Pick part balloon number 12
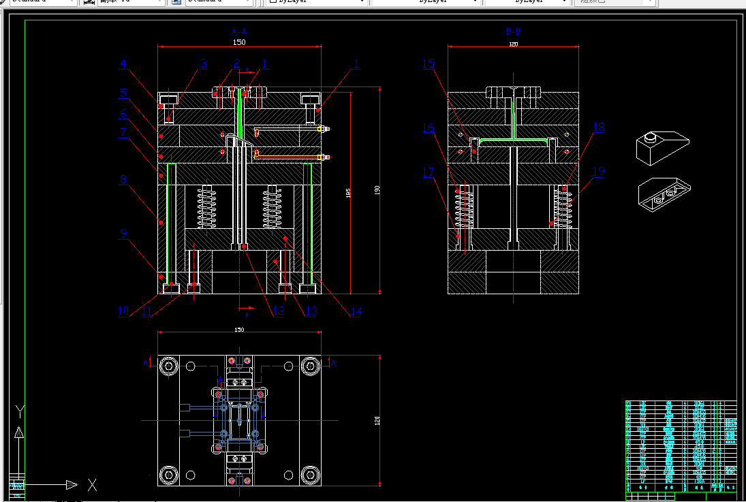This screenshot has width=746, height=502. click(279, 311)
